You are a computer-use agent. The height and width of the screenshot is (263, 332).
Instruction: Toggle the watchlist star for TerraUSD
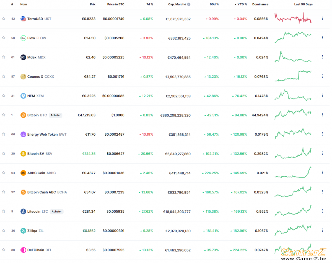pos(4,19)
